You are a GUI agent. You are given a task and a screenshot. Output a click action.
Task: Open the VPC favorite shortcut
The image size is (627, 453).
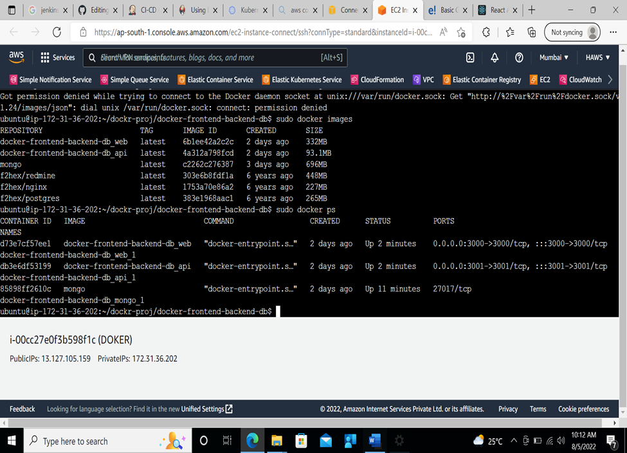point(423,80)
